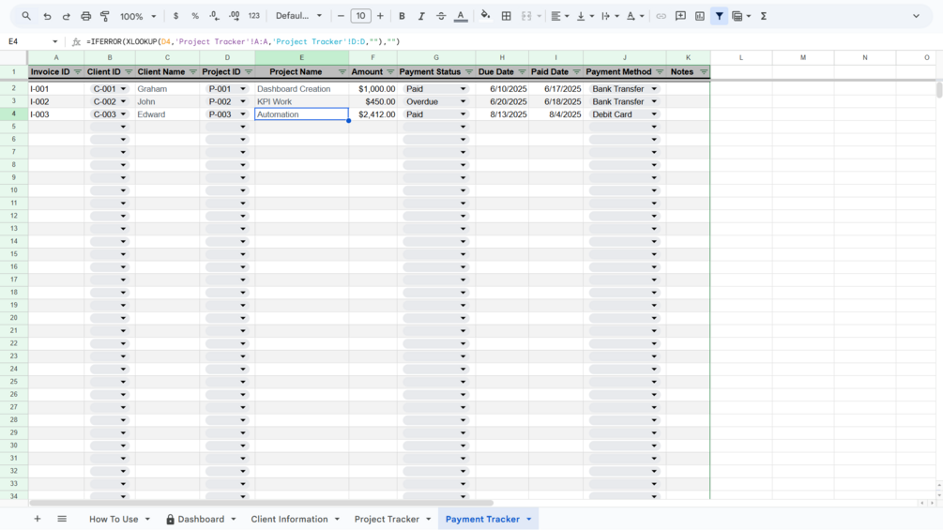Open the Client Name column filter
The height and width of the screenshot is (530, 943).
pos(193,72)
